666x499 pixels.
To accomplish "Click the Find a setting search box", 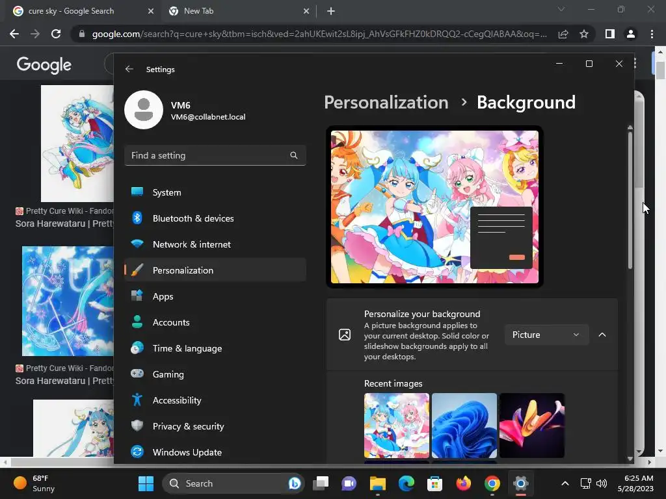I will pyautogui.click(x=215, y=155).
